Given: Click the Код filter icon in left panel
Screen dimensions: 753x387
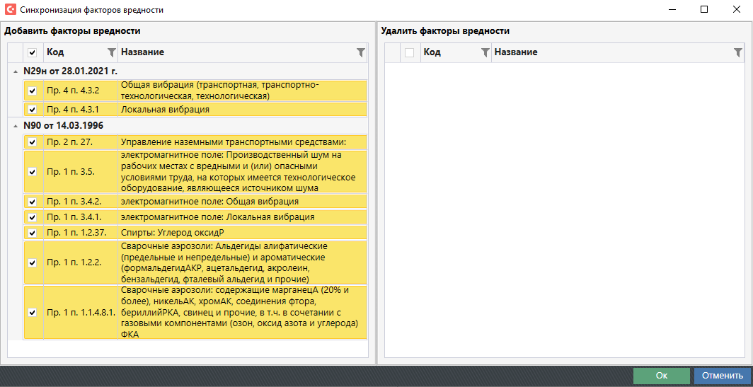Looking at the screenshot, I should (111, 52).
